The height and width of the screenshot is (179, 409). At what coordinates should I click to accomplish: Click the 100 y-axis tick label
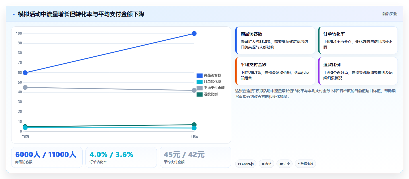tap(19, 34)
